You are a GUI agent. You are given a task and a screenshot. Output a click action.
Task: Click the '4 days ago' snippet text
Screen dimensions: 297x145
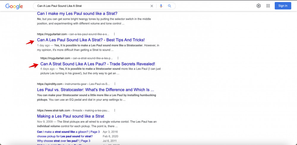(x=48, y=69)
